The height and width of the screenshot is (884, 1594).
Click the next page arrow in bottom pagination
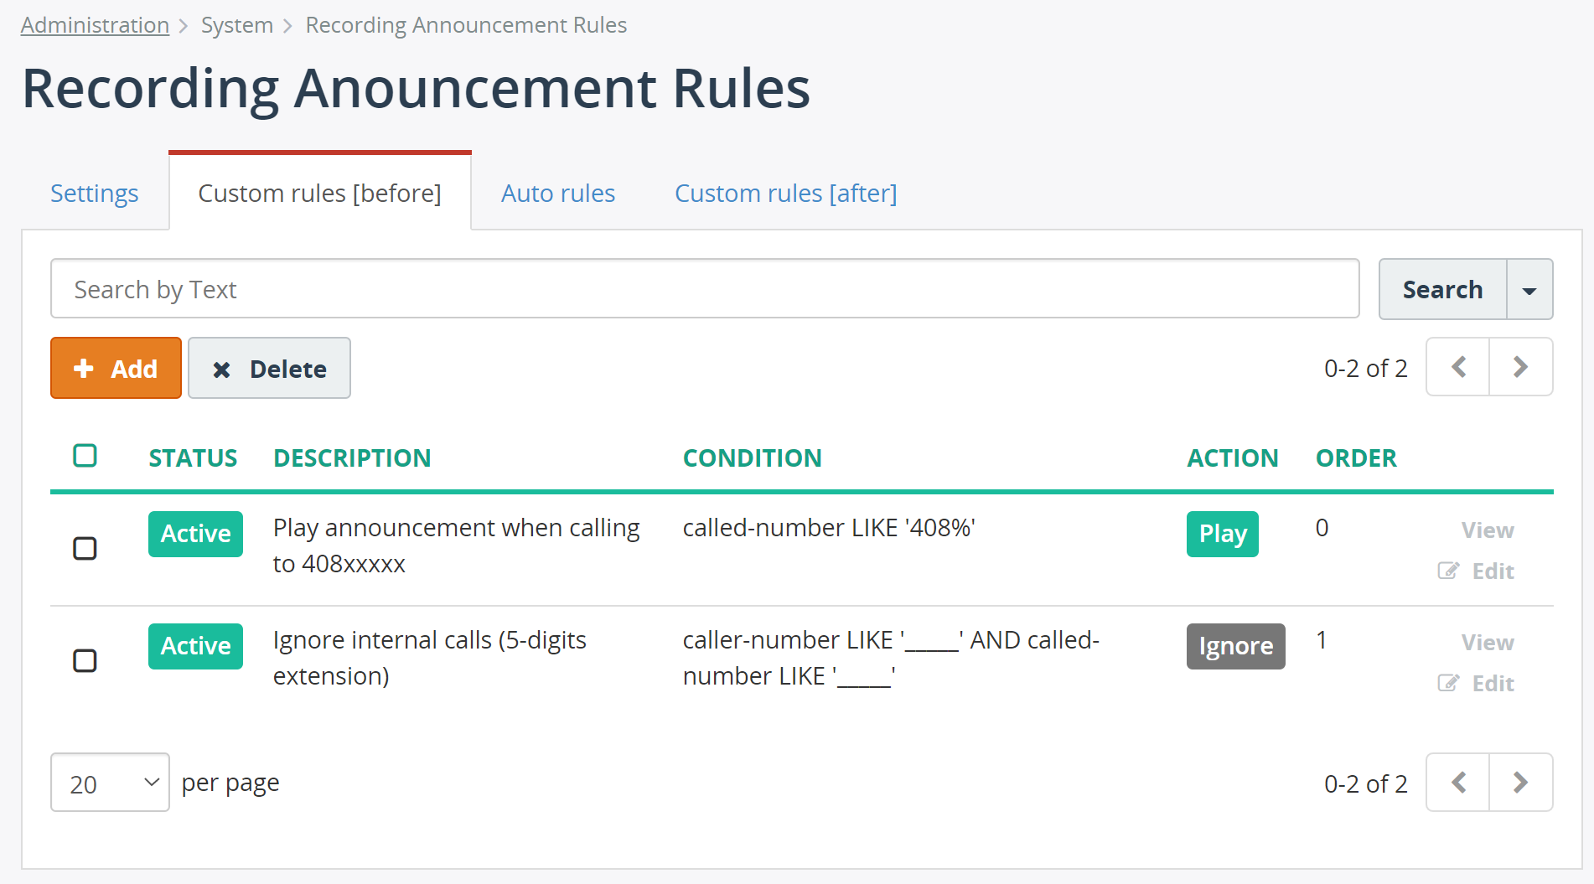click(x=1520, y=782)
